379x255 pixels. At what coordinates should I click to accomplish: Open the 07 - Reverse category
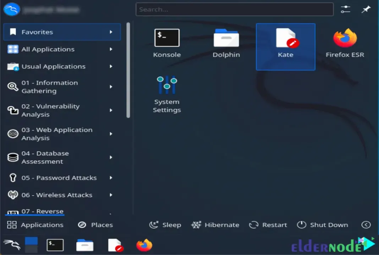click(x=62, y=211)
